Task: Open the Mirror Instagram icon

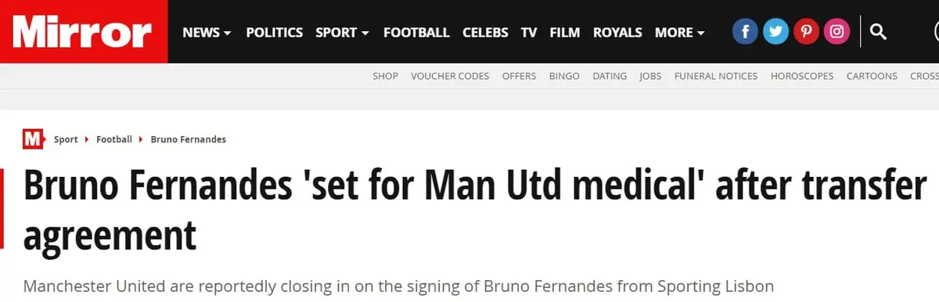Action: (x=836, y=32)
